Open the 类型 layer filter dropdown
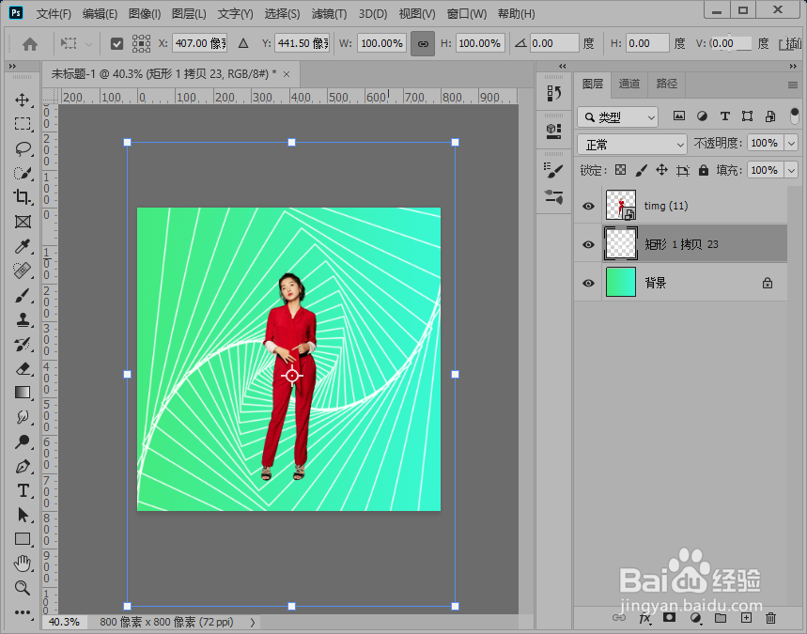The height and width of the screenshot is (634, 807). coord(618,117)
